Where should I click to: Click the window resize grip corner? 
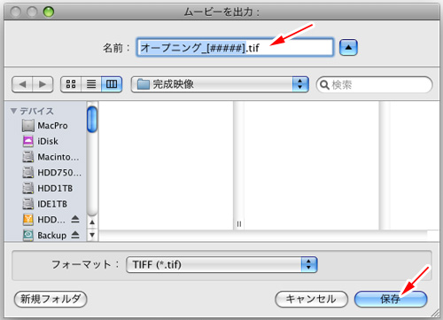435,313
